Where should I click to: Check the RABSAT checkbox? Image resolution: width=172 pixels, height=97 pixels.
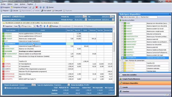point(122,29)
